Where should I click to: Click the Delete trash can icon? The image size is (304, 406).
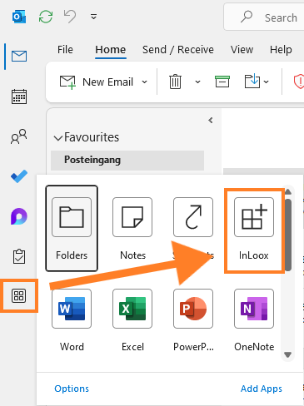[175, 82]
